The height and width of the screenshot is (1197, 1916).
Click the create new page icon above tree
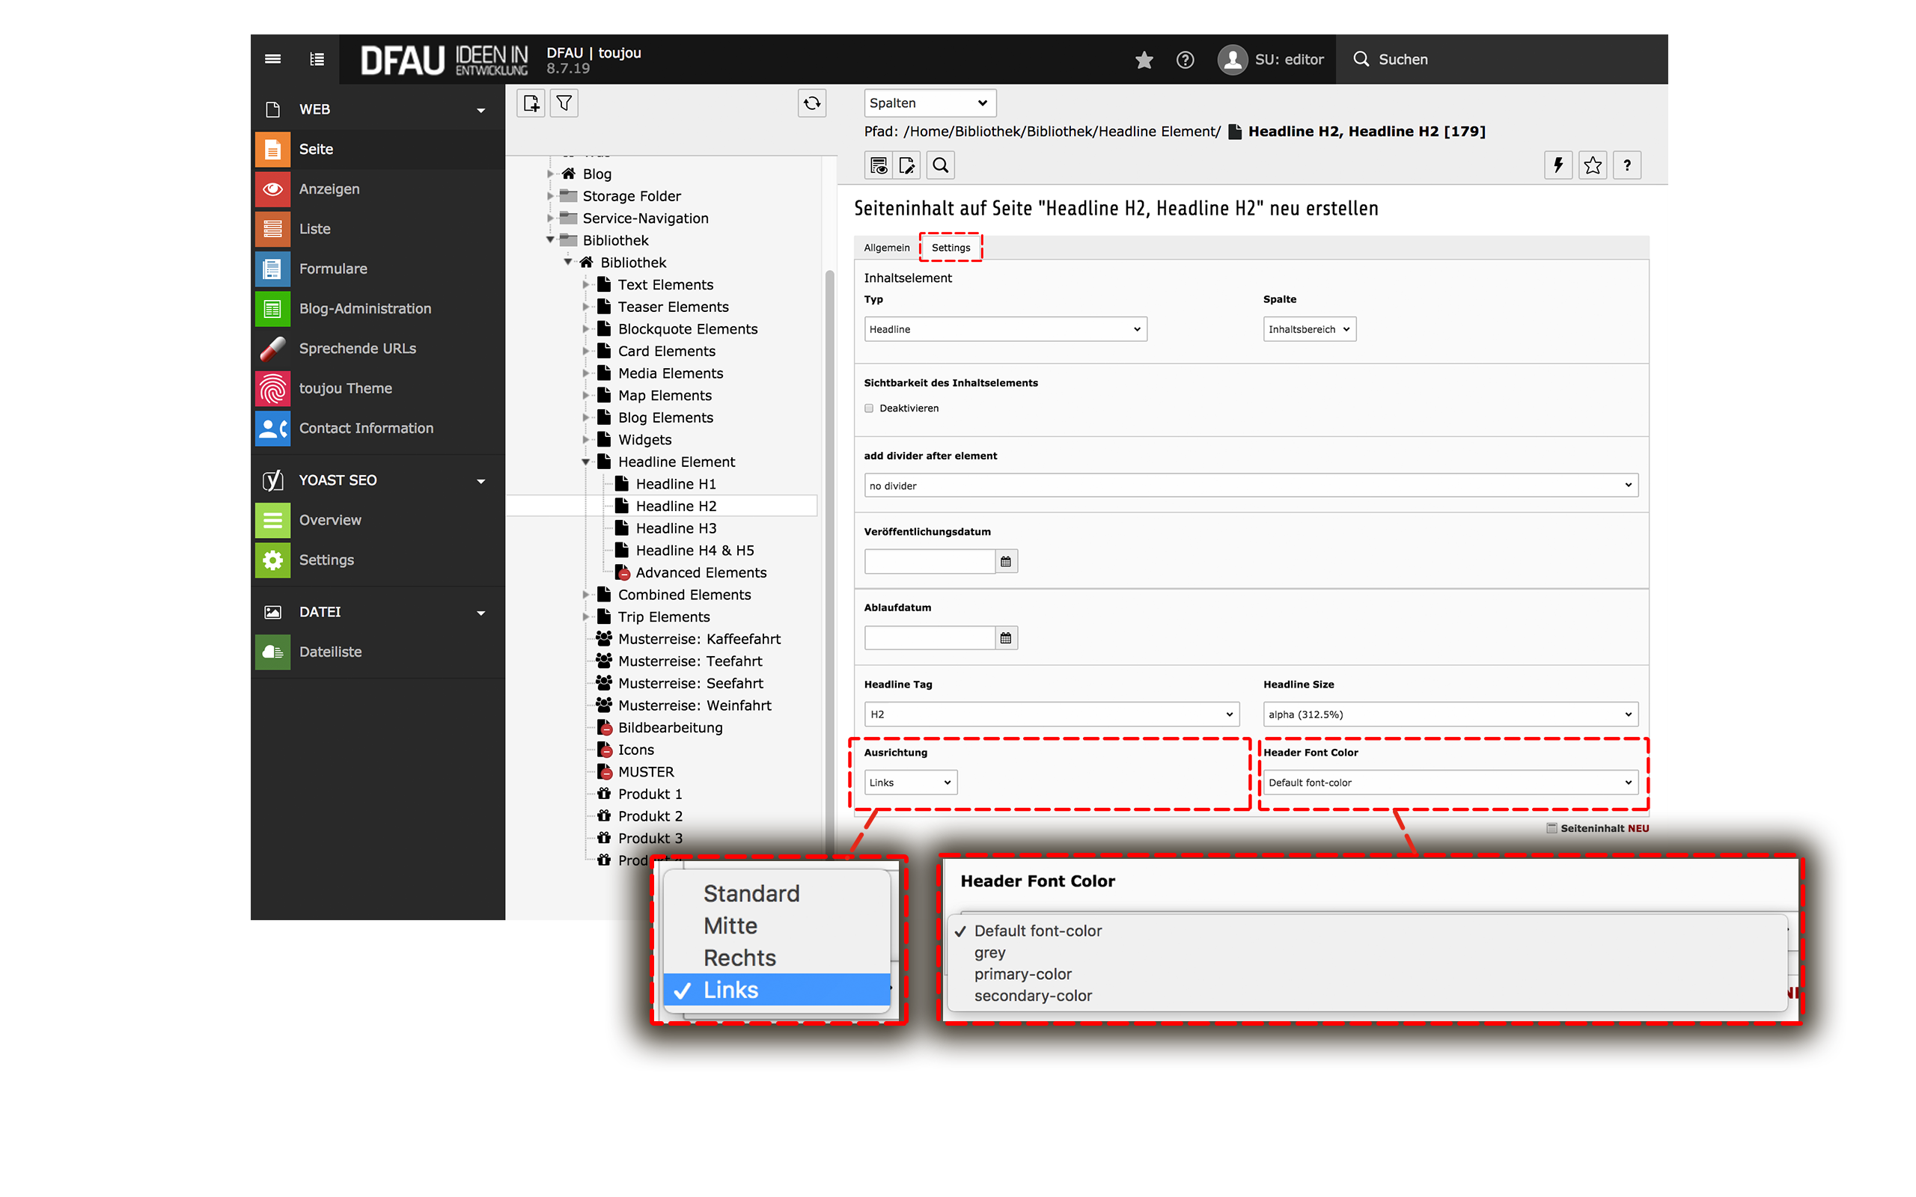pos(531,103)
